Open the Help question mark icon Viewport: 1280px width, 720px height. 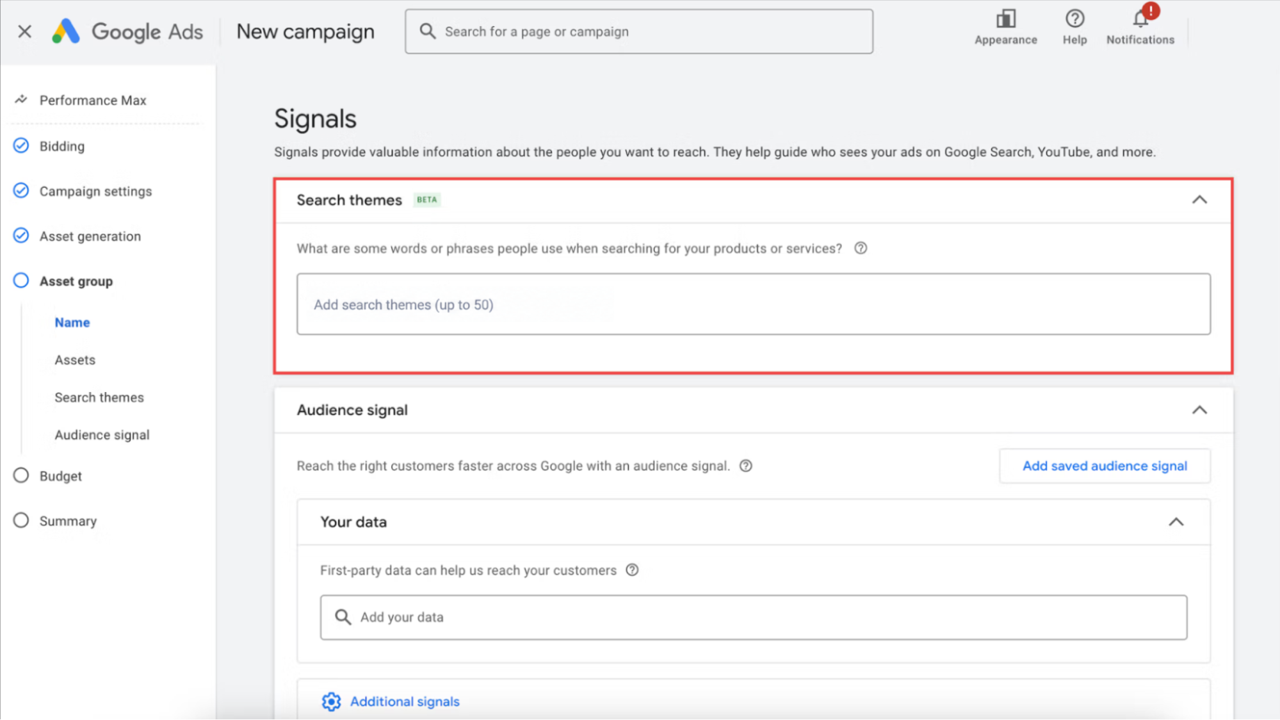(1074, 19)
